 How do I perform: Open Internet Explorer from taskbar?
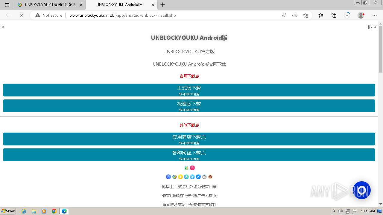tap(24, 211)
